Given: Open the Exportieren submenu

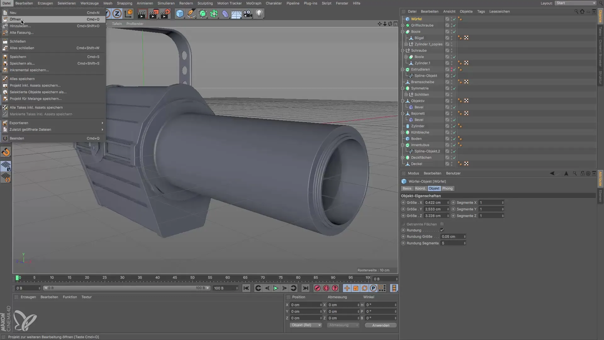Looking at the screenshot, I should coord(53,123).
